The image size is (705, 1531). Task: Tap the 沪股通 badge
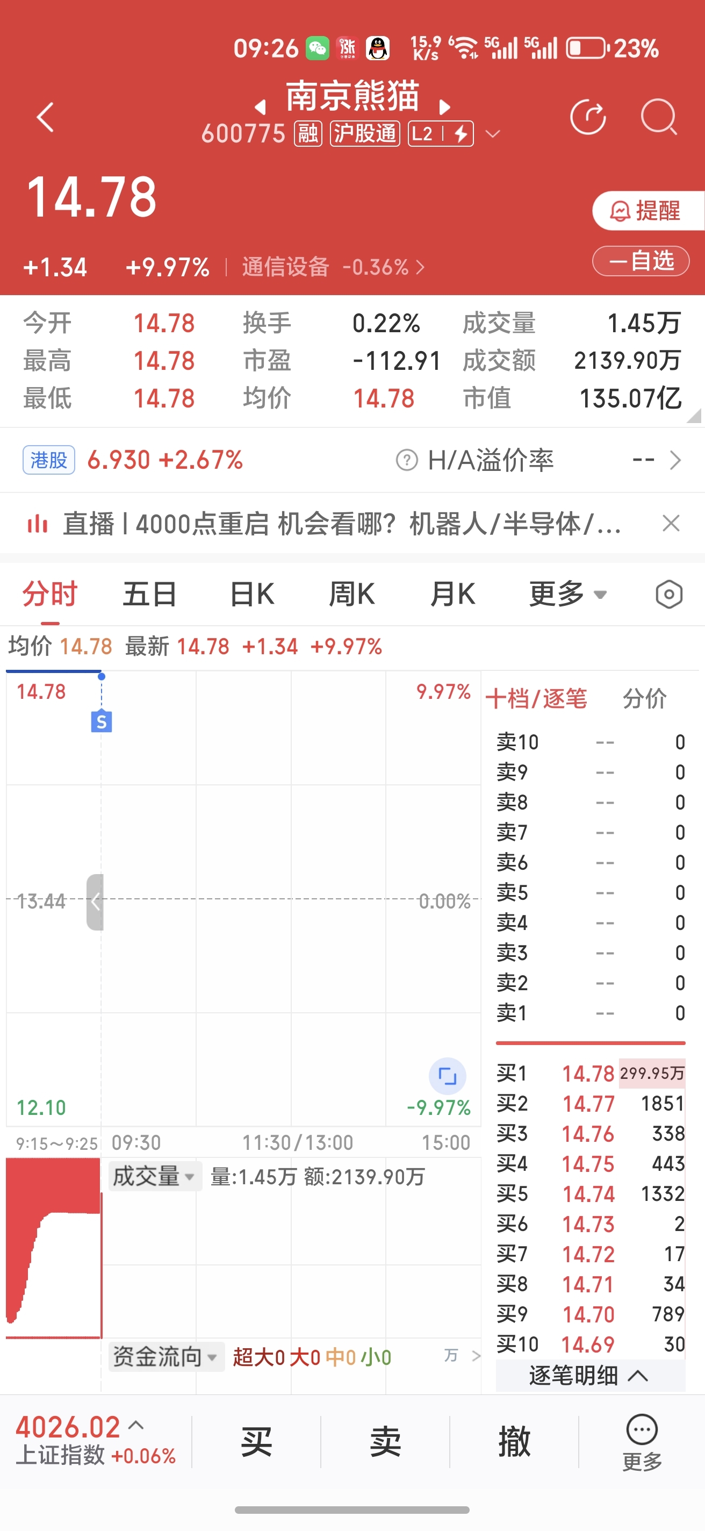tap(365, 133)
